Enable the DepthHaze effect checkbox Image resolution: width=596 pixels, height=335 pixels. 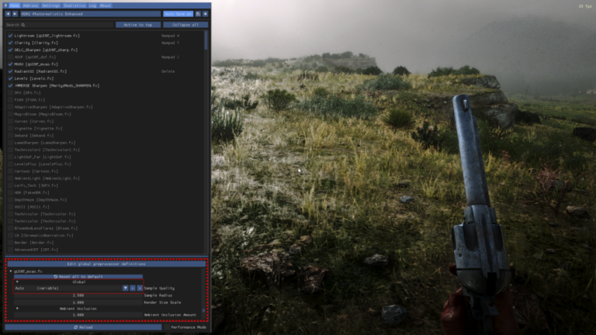(x=11, y=200)
